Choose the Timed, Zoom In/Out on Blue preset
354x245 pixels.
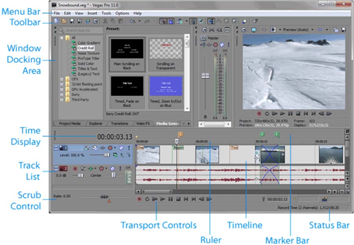pyautogui.click(x=166, y=92)
